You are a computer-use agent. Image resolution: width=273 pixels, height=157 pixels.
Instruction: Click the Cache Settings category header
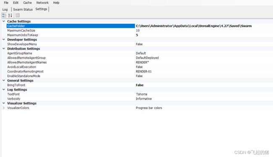click(x=19, y=21)
